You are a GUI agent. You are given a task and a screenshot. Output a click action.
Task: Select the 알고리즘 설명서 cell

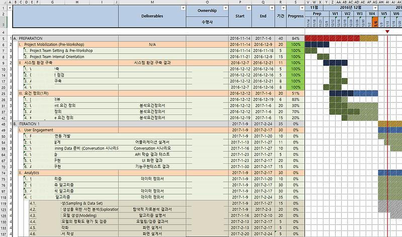(152, 215)
